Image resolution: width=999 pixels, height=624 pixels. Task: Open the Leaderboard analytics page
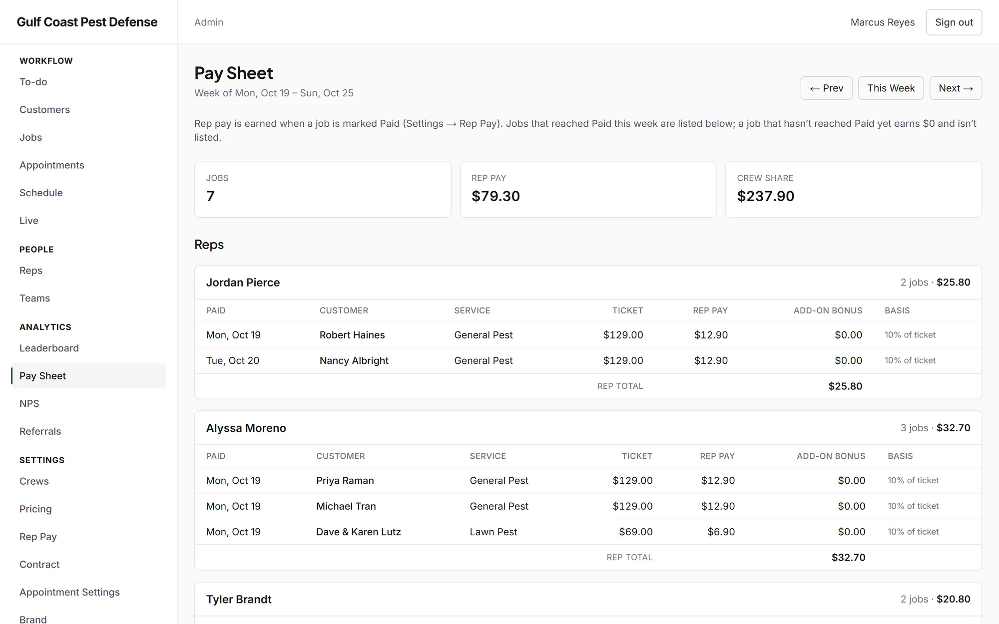49,348
